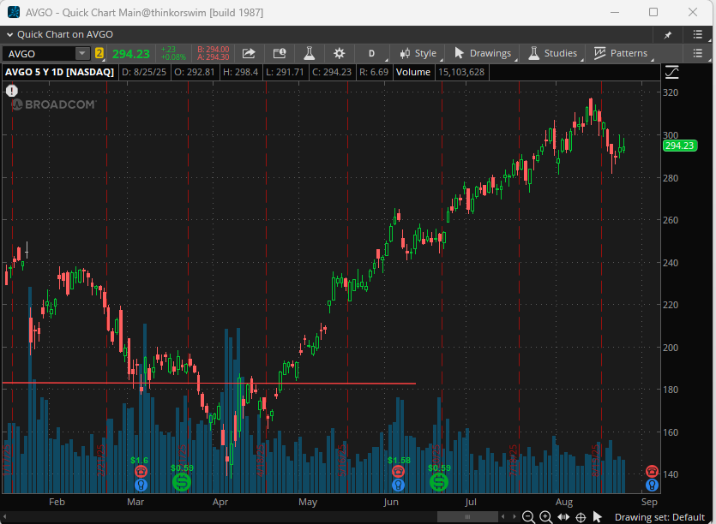Image resolution: width=716 pixels, height=524 pixels.
Task: Click the March blue lightbulb event icon
Action: [141, 485]
